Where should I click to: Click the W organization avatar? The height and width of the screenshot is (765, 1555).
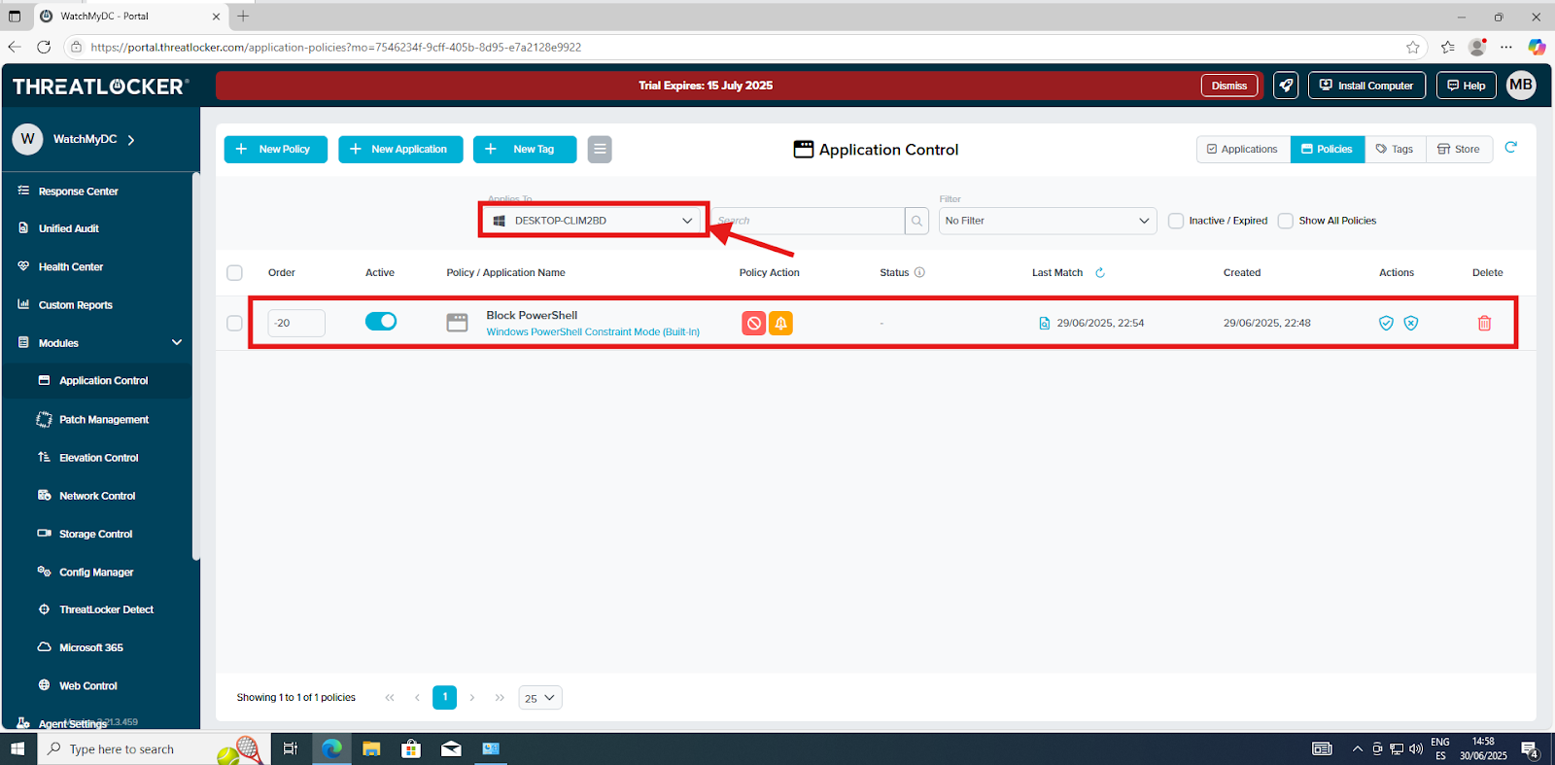(x=27, y=139)
